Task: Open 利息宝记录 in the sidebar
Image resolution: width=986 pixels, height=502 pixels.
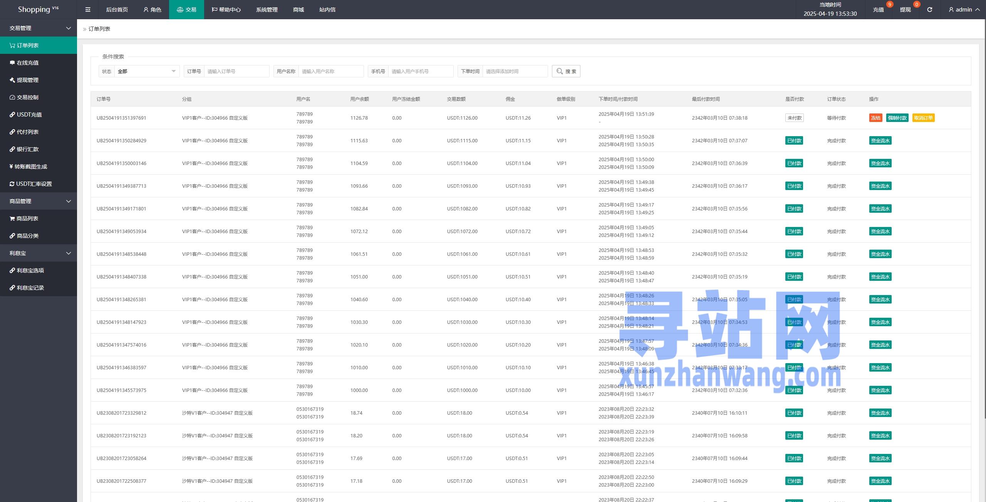Action: [39, 288]
